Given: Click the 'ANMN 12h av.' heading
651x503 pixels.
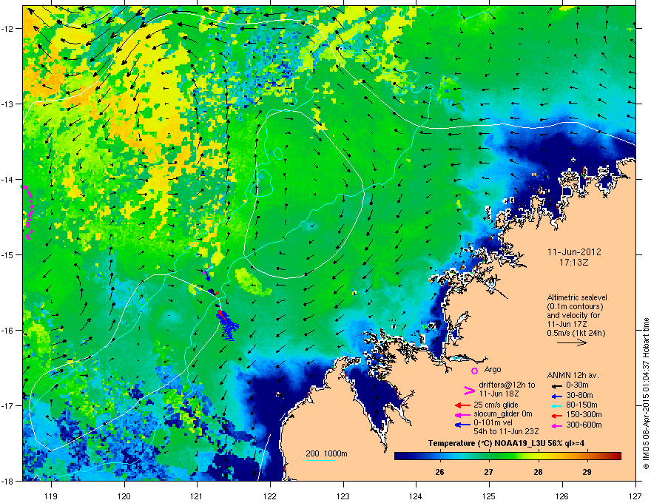Looking at the screenshot, I should click(573, 375).
